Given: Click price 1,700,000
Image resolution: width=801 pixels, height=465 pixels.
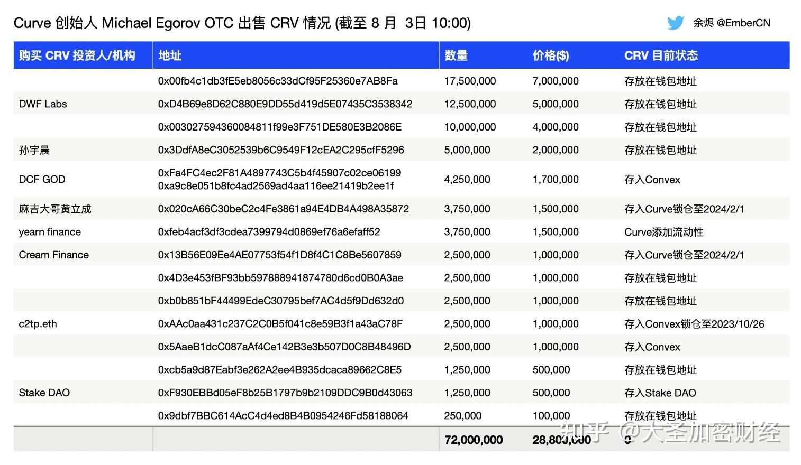Looking at the screenshot, I should (x=556, y=180).
